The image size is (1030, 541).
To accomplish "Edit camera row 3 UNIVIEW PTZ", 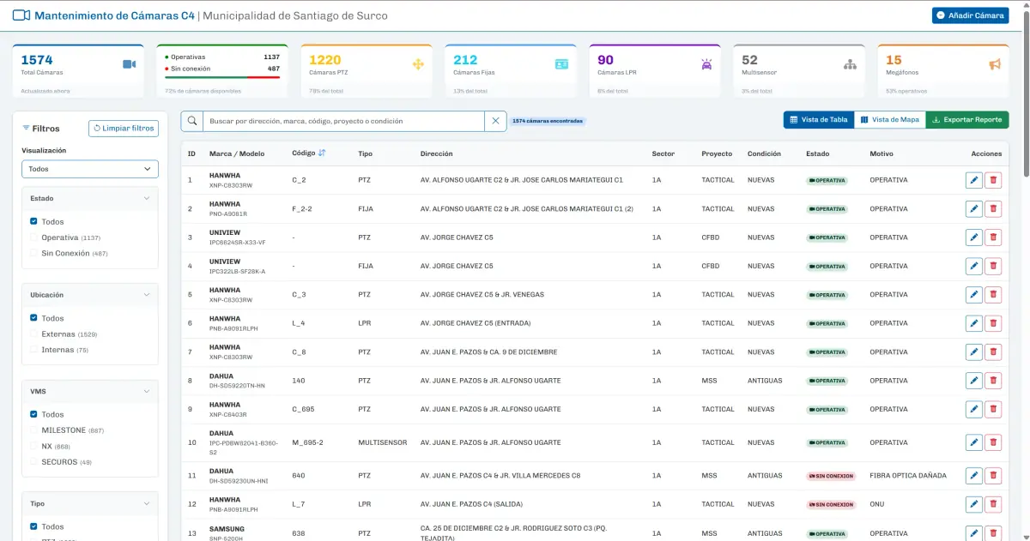I will (973, 237).
